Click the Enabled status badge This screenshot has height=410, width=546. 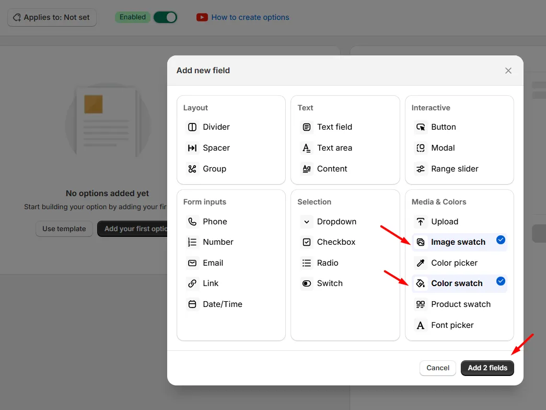pyautogui.click(x=132, y=17)
